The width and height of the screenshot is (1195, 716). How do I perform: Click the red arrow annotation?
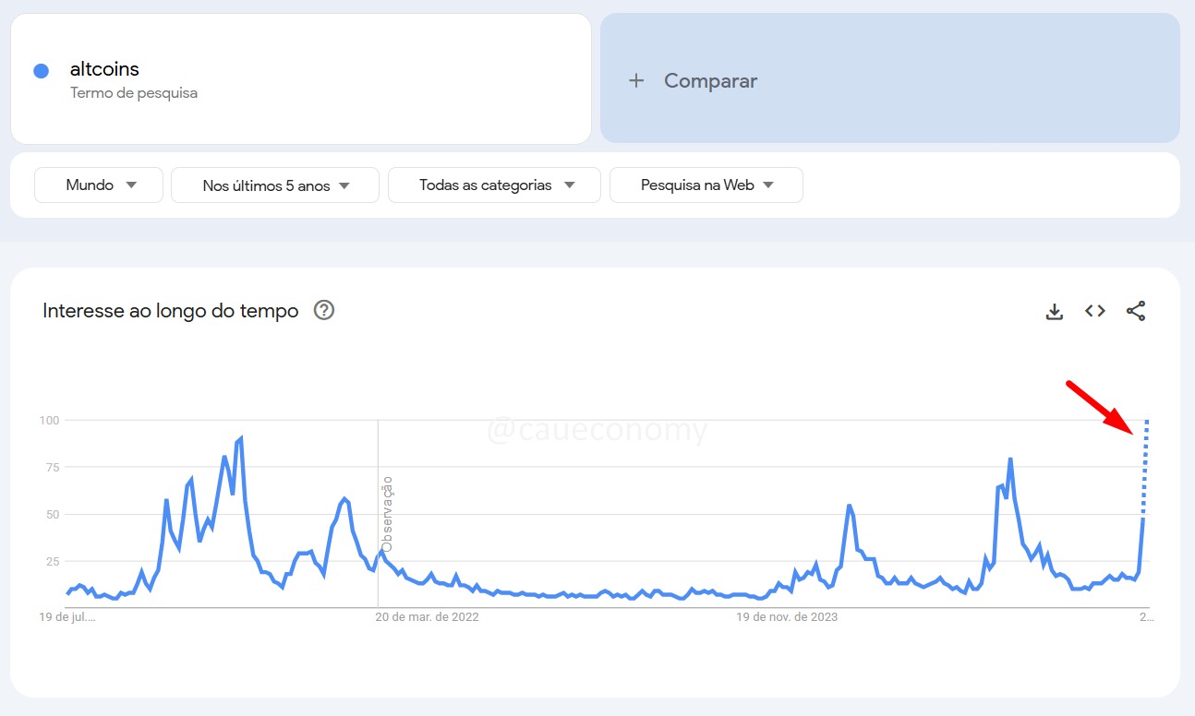click(1100, 407)
